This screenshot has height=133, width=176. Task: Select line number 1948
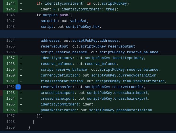(x=10, y=27)
